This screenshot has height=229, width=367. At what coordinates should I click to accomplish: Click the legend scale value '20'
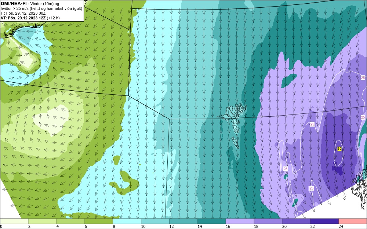pos(284,226)
